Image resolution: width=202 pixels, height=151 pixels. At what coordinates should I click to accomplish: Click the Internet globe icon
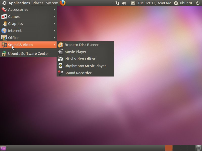tap(4, 31)
